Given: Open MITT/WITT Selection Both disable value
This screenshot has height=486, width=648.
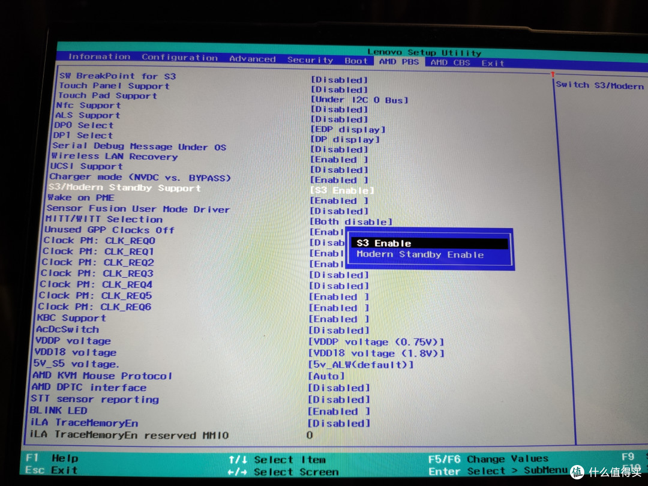Looking at the screenshot, I should click(351, 222).
